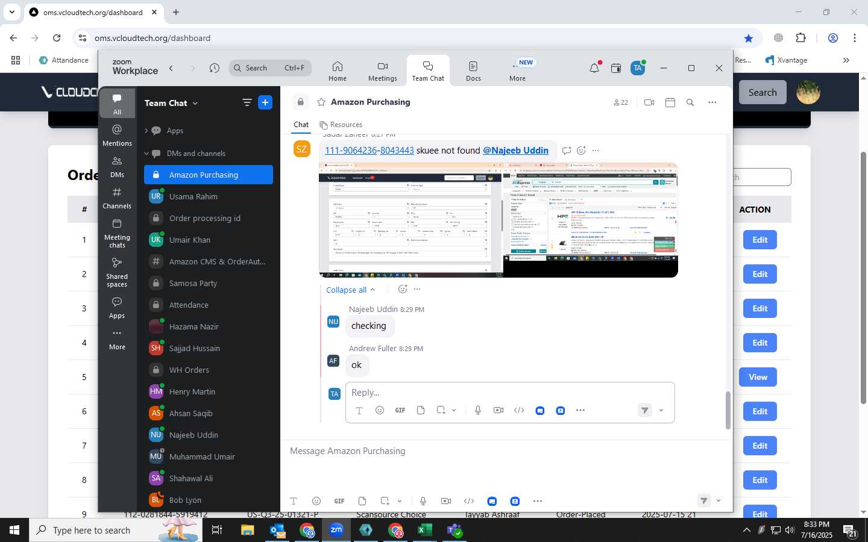Expand the Apps group in the chat list

point(146,131)
